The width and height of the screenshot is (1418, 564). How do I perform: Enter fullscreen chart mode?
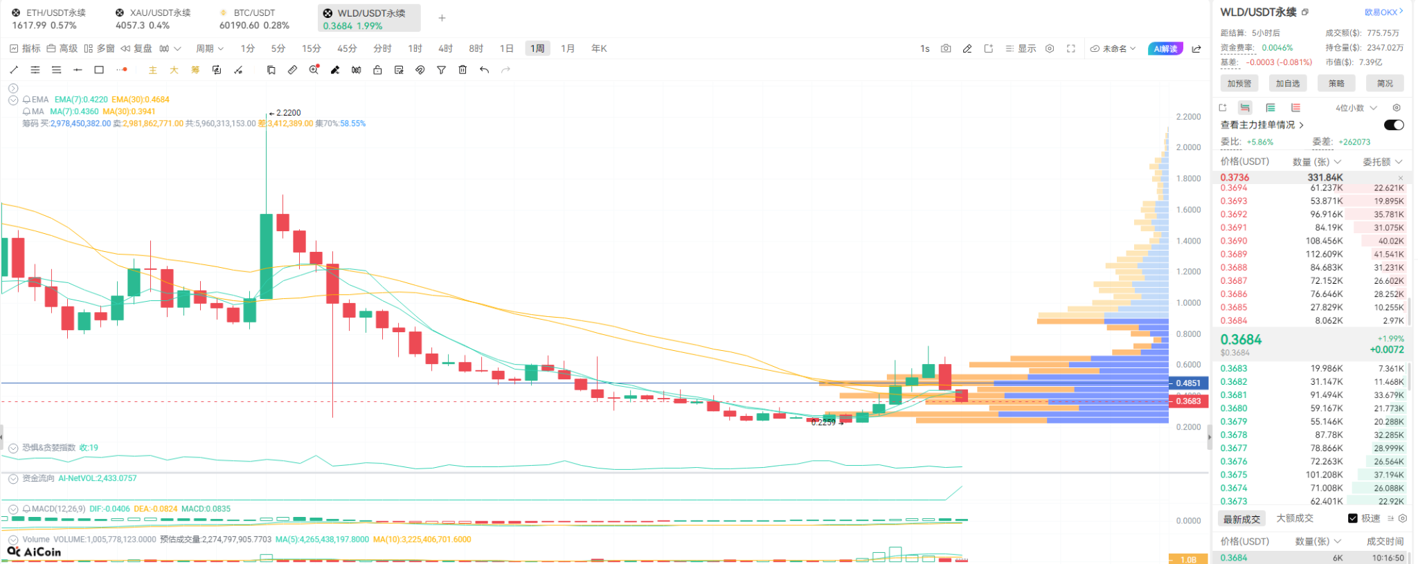pyautogui.click(x=1071, y=48)
